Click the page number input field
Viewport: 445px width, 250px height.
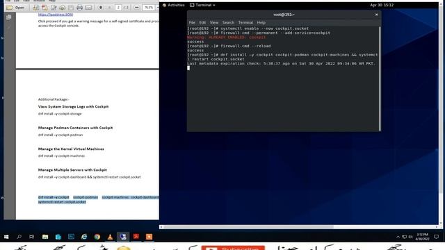click(118, 8)
